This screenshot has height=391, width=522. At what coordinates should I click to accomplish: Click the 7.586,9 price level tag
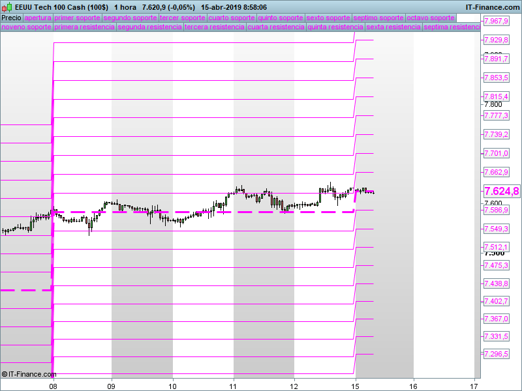point(497,210)
